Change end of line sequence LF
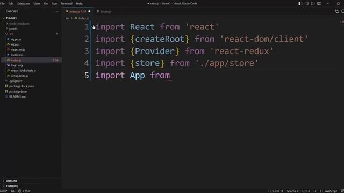 [x=315, y=191]
